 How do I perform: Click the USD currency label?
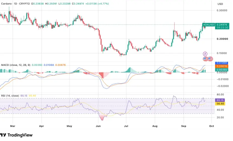pyautogui.click(x=220, y=4)
